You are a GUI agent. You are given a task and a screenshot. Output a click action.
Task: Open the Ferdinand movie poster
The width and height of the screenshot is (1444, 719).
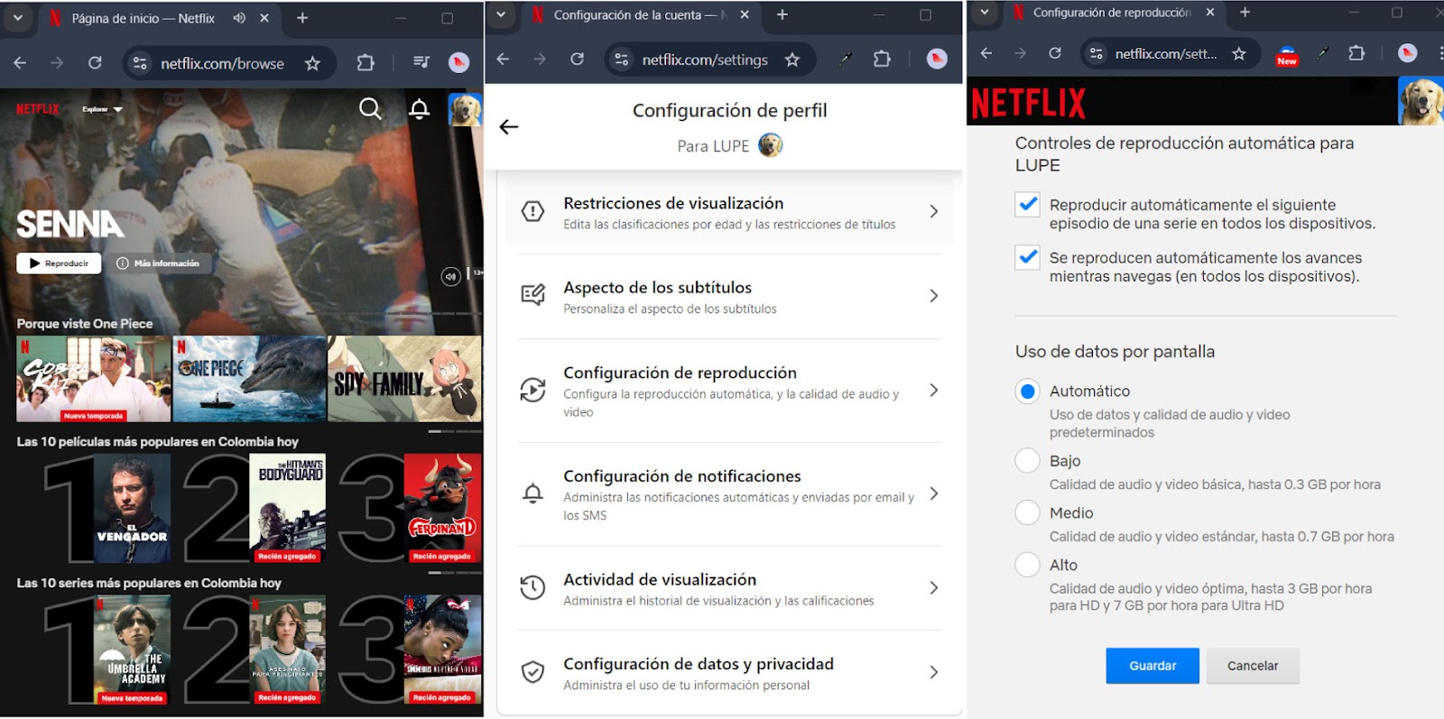click(x=442, y=509)
